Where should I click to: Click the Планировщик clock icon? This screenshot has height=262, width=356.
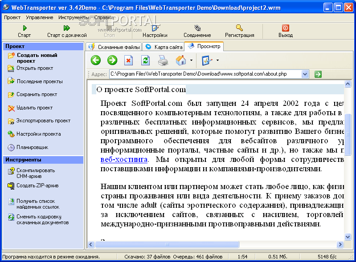(x=11, y=148)
